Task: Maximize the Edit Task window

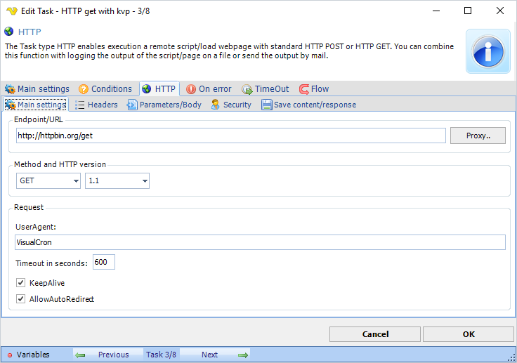Action: pos(468,11)
